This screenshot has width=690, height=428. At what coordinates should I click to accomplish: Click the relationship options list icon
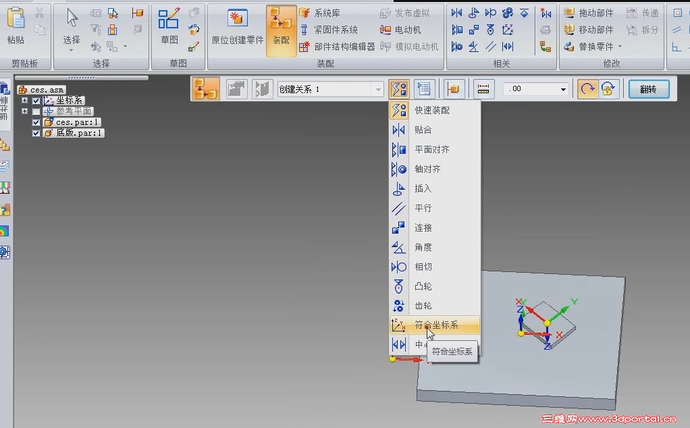click(x=424, y=89)
